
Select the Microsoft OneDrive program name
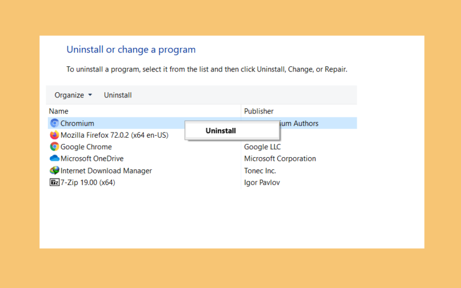click(92, 159)
